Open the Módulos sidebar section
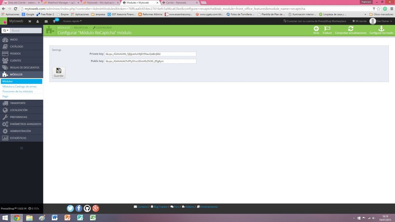Screen dimensions: 395x222 point(22,75)
